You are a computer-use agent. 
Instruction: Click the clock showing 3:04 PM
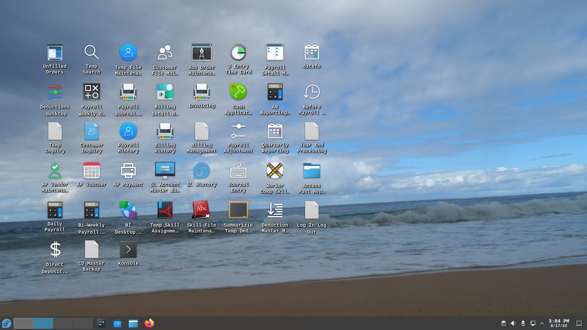click(559, 323)
